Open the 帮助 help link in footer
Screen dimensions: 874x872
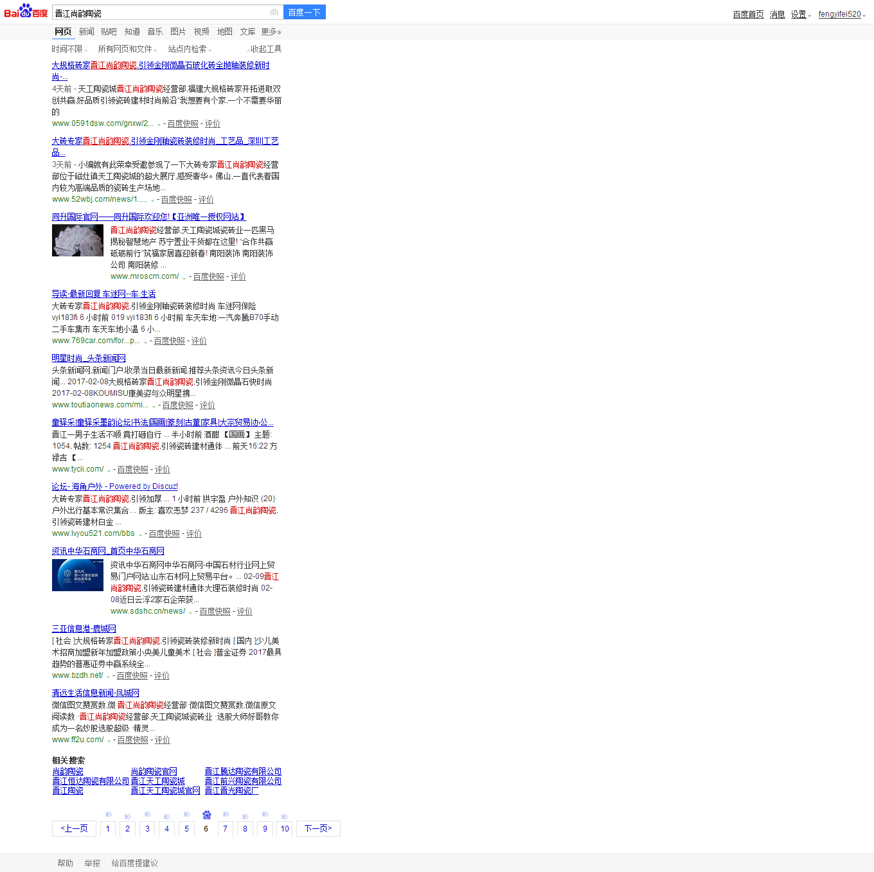coord(65,864)
